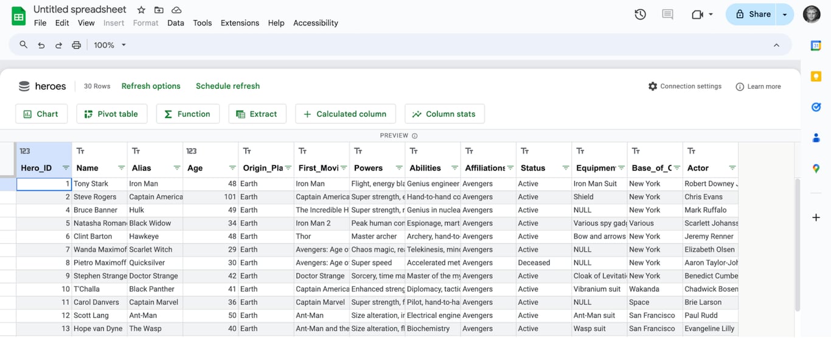Viewport: 831px width, 338px height.
Task: Open Google Keep side panel
Action: tap(816, 76)
